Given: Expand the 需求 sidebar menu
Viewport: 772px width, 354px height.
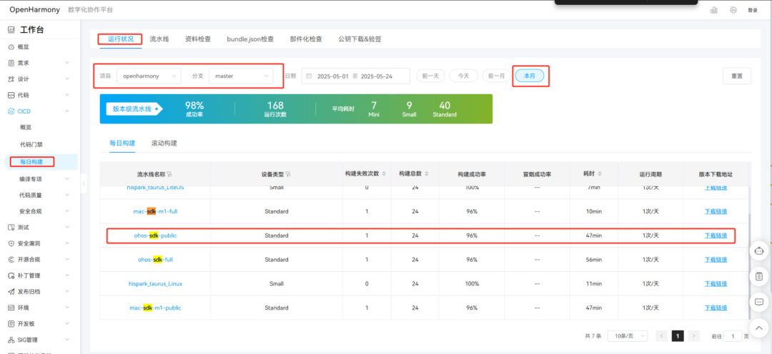Looking at the screenshot, I should pyautogui.click(x=67, y=63).
